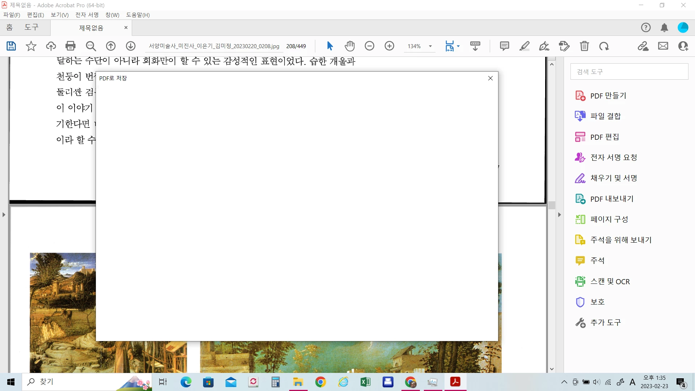Open 스캔 및 OCR tool
The height and width of the screenshot is (391, 695).
610,281
